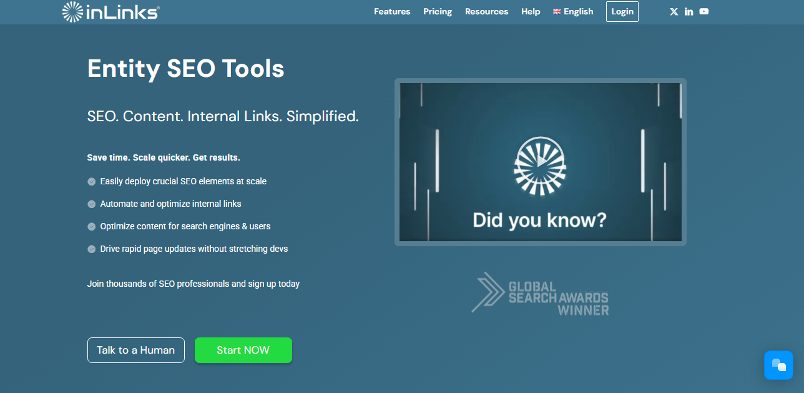Click check bullet beside Optimize content

pyautogui.click(x=92, y=226)
